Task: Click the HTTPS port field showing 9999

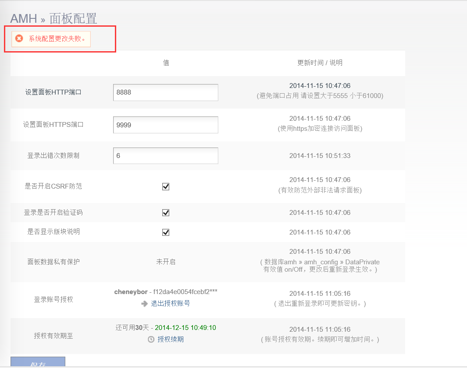Action: tap(165, 125)
